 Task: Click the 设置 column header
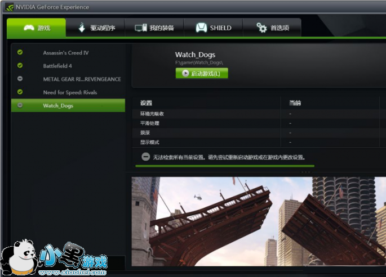coord(146,103)
